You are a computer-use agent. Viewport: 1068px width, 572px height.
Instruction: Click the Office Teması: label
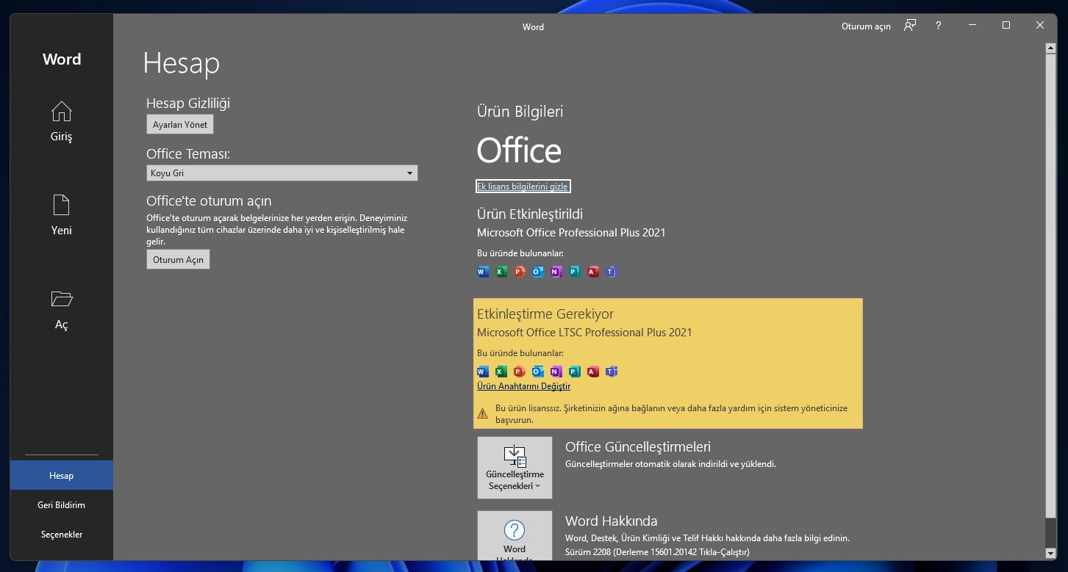click(188, 154)
